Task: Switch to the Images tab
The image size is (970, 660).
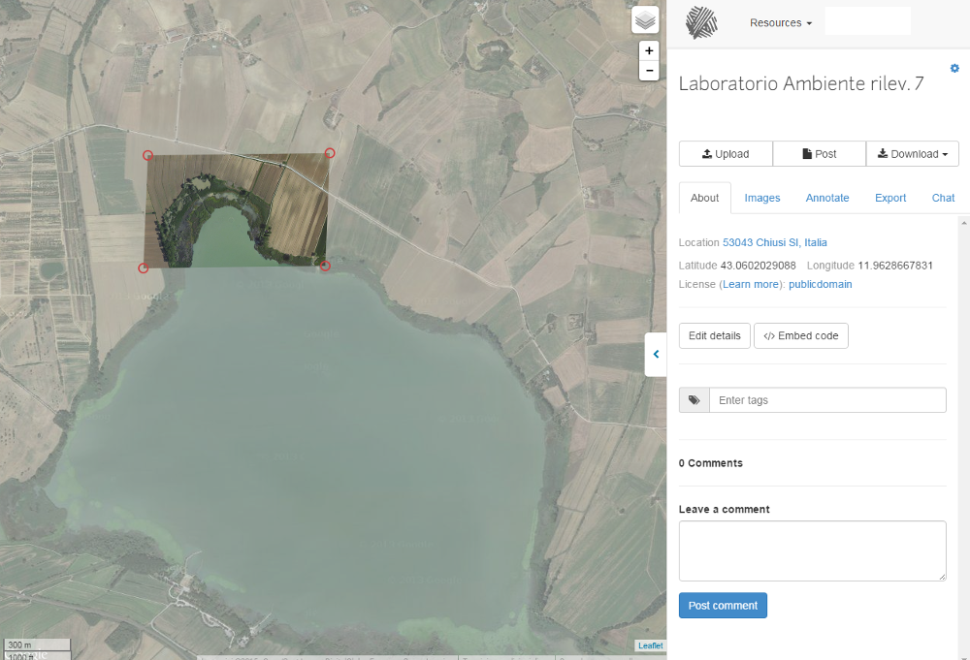Action: point(762,198)
